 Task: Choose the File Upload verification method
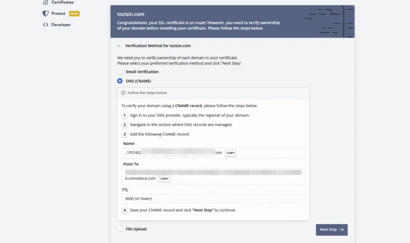120,229
